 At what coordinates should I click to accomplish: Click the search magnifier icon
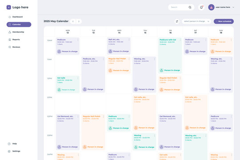(x=190, y=7)
